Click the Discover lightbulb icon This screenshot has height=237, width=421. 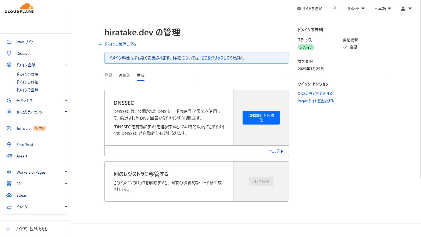9,53
